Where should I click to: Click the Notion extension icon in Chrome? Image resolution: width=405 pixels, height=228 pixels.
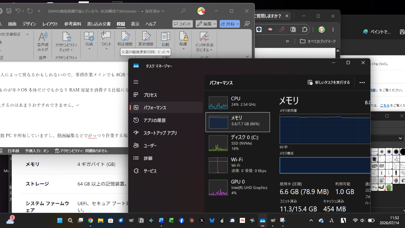tap(293, 29)
